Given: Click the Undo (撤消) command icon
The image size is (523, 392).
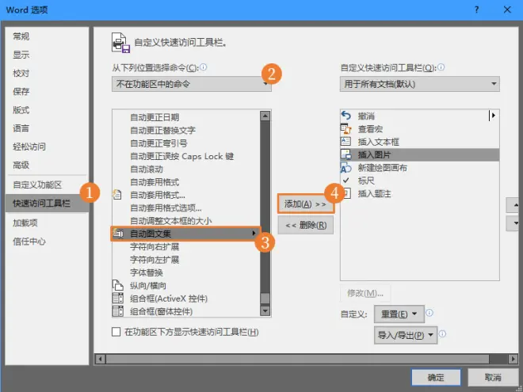Looking at the screenshot, I should point(346,116).
